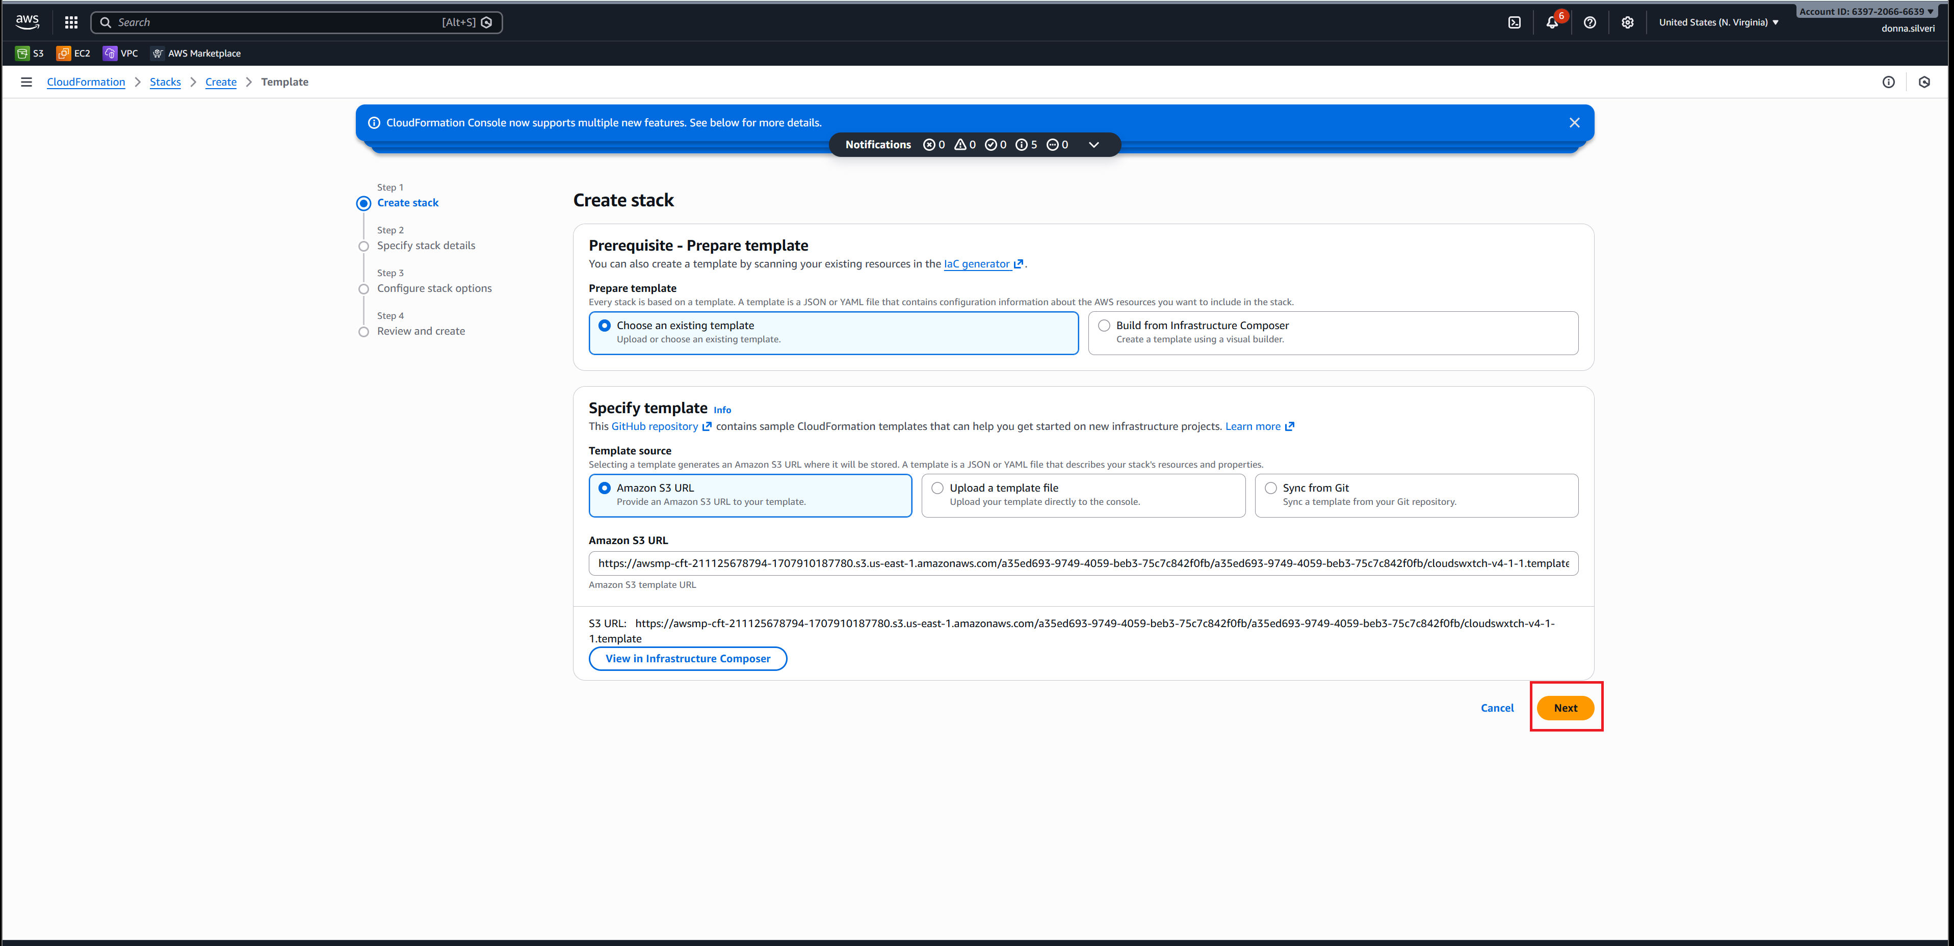The image size is (1954, 946).
Task: Open the info panel icon at top right
Action: [1888, 82]
